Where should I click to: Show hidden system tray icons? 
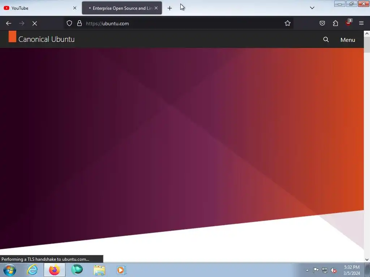307,270
